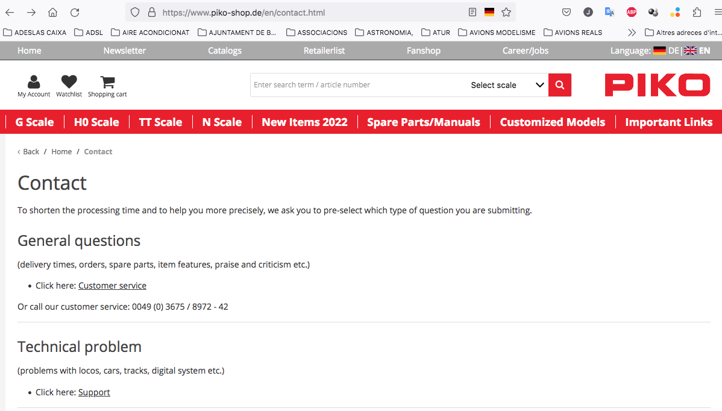Open Customized Models menu
Image resolution: width=722 pixels, height=411 pixels.
pyautogui.click(x=553, y=122)
